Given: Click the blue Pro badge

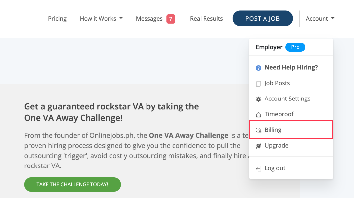Looking at the screenshot, I should click(x=295, y=47).
